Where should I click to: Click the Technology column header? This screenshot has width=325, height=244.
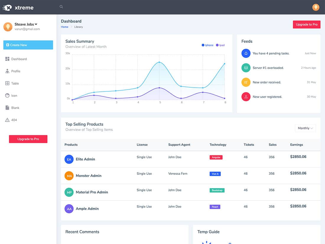click(x=218, y=145)
